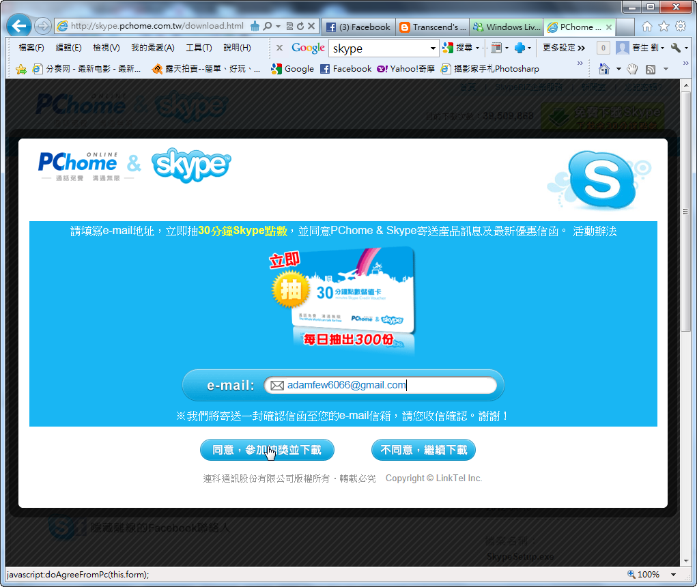Open the 說明(H) menu
Screen dimensions: 697x587
pos(237,48)
